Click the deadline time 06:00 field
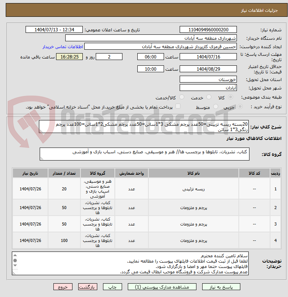This screenshot has width=288, height=297. pyautogui.click(x=150, y=57)
